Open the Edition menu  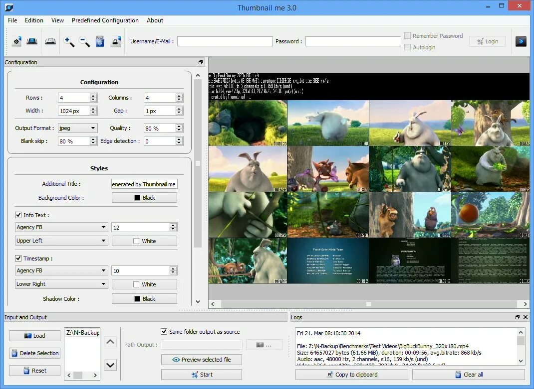pyautogui.click(x=34, y=20)
